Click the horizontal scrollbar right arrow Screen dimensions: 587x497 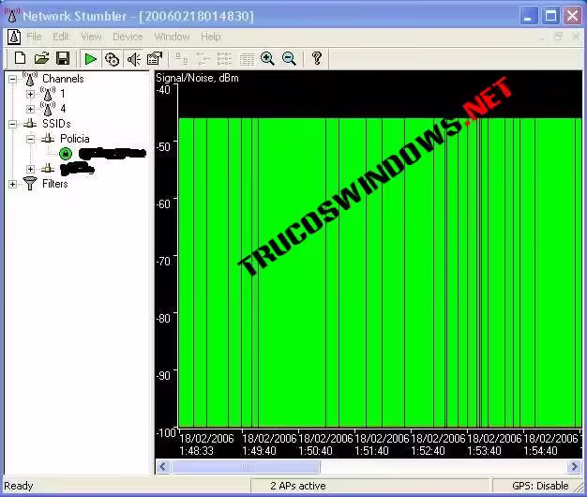574,467
